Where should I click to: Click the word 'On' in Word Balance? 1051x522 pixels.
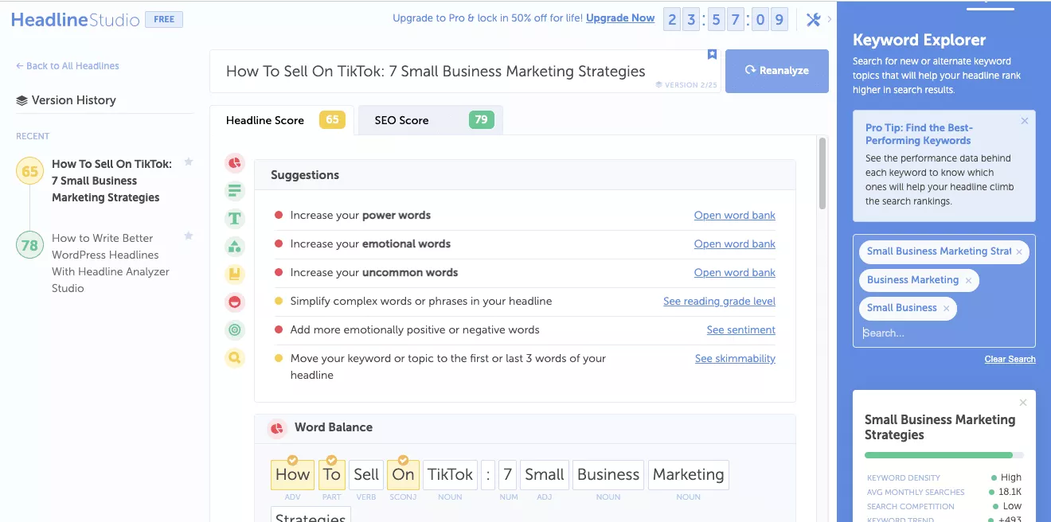pyautogui.click(x=404, y=474)
